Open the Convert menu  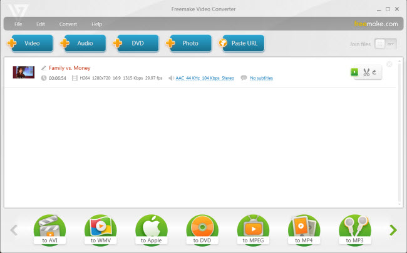[x=68, y=24]
